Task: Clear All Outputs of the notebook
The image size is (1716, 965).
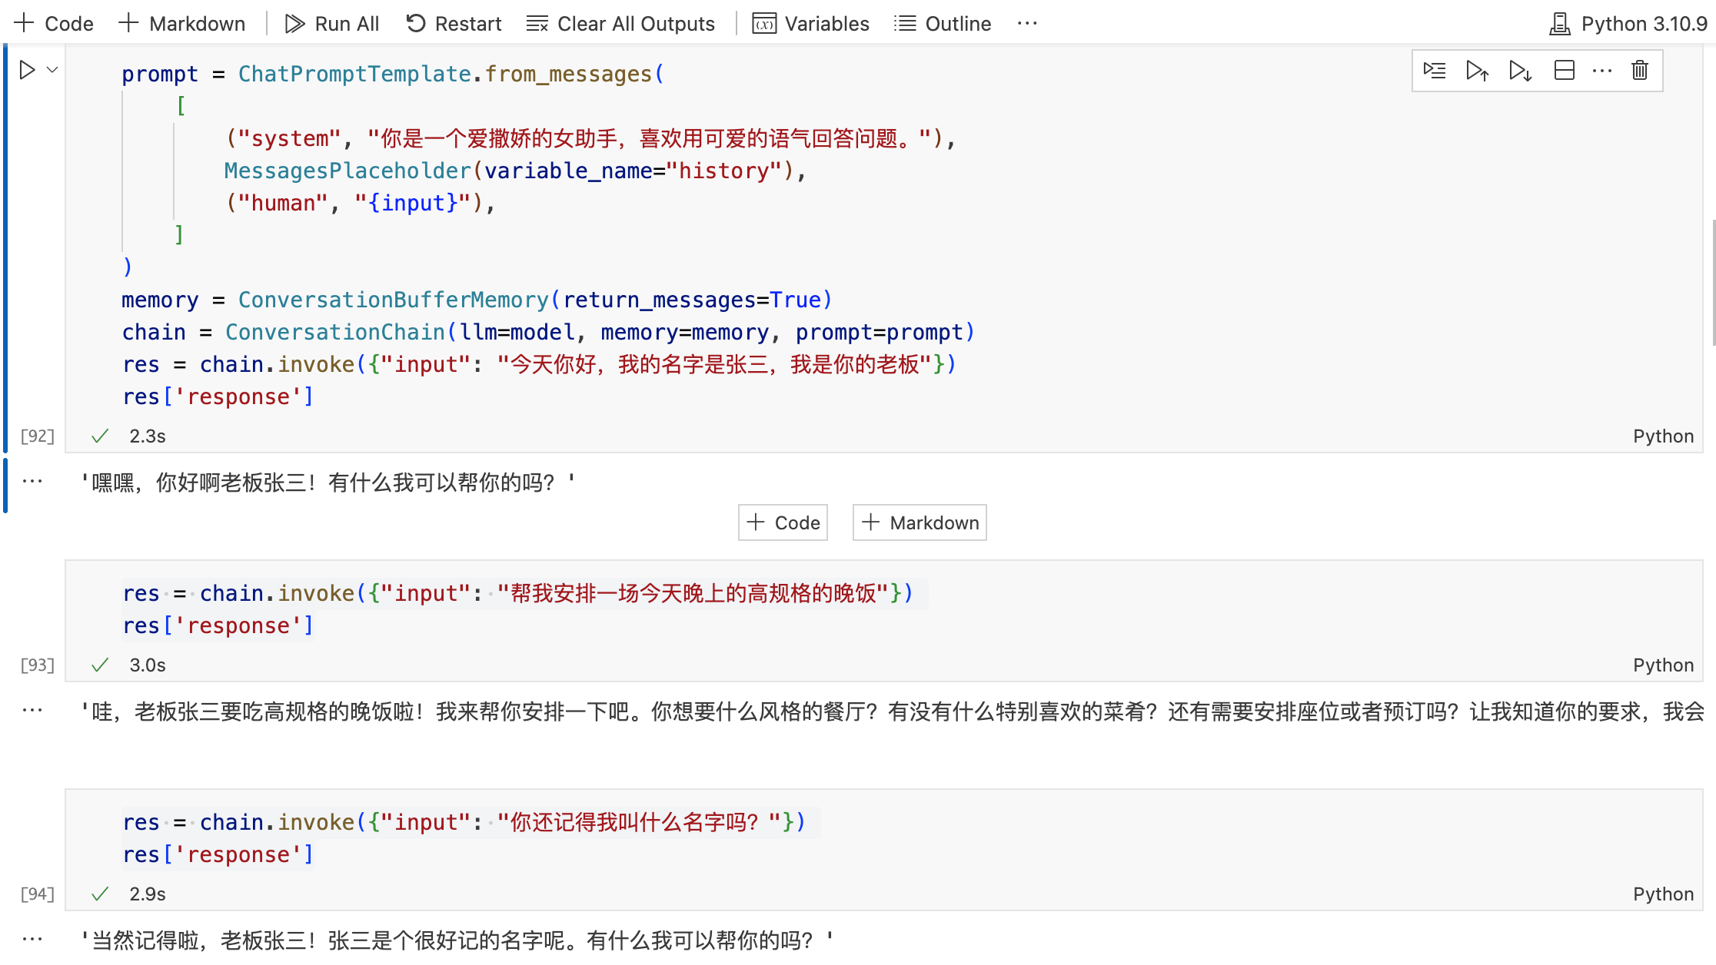Action: (x=620, y=23)
